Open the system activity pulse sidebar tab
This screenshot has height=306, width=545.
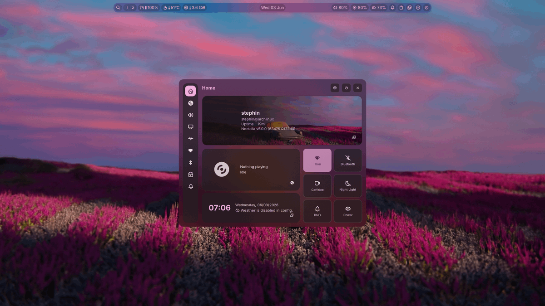pos(191,139)
